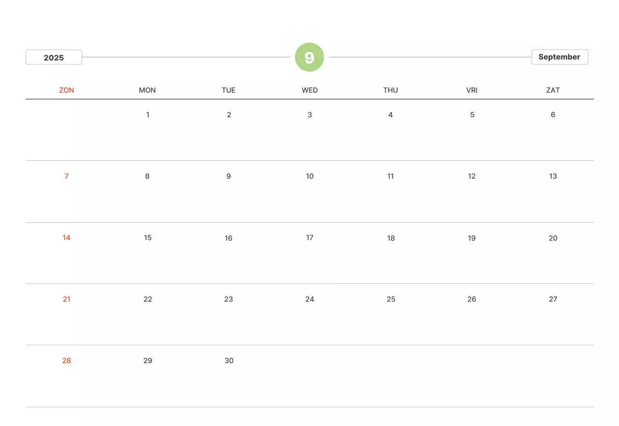Select the 13th day cell
This screenshot has width=619, height=426.
(x=553, y=176)
